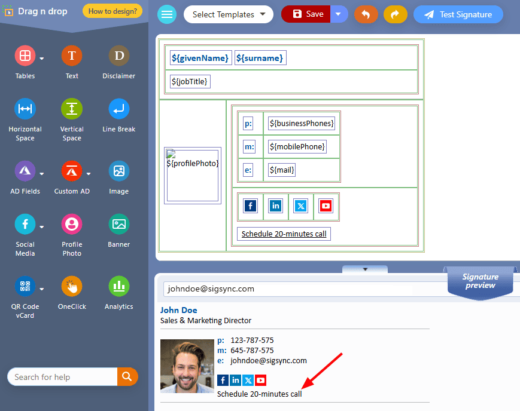Screen dimensions: 520x411
Task: Select Facebook icon in editor canvas
Action: tap(250, 206)
